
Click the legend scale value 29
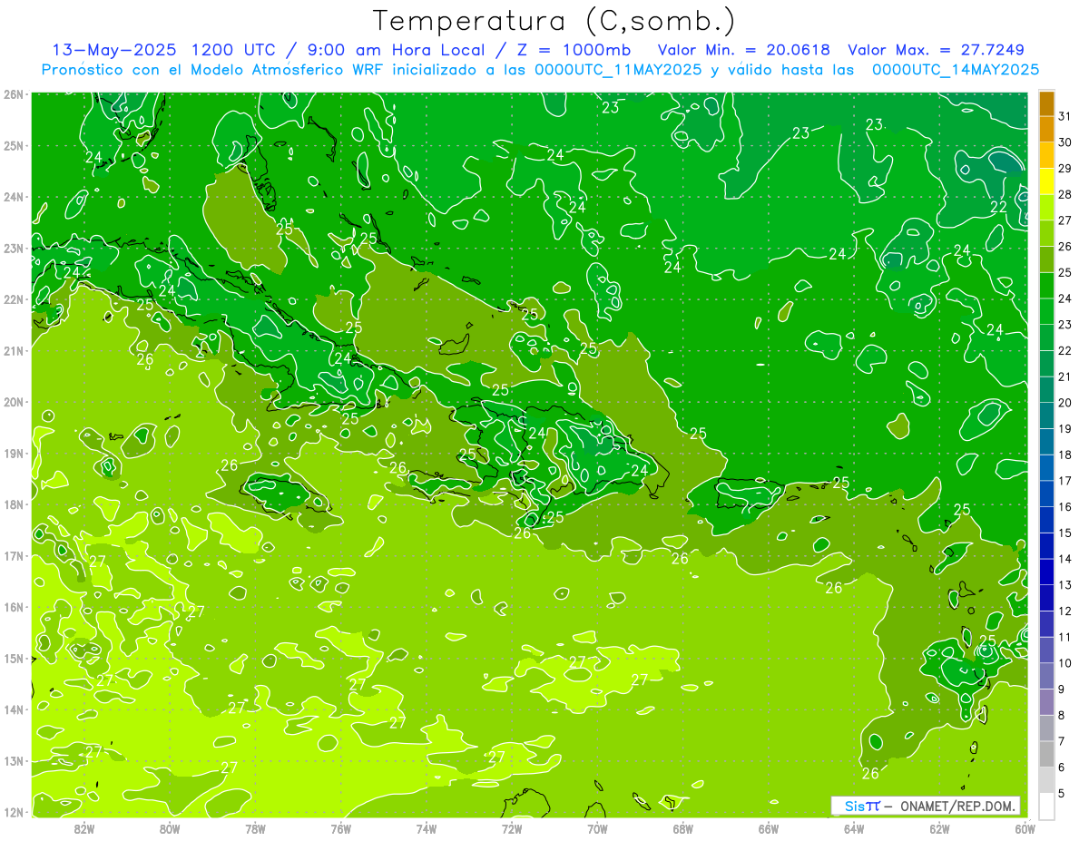click(1065, 168)
